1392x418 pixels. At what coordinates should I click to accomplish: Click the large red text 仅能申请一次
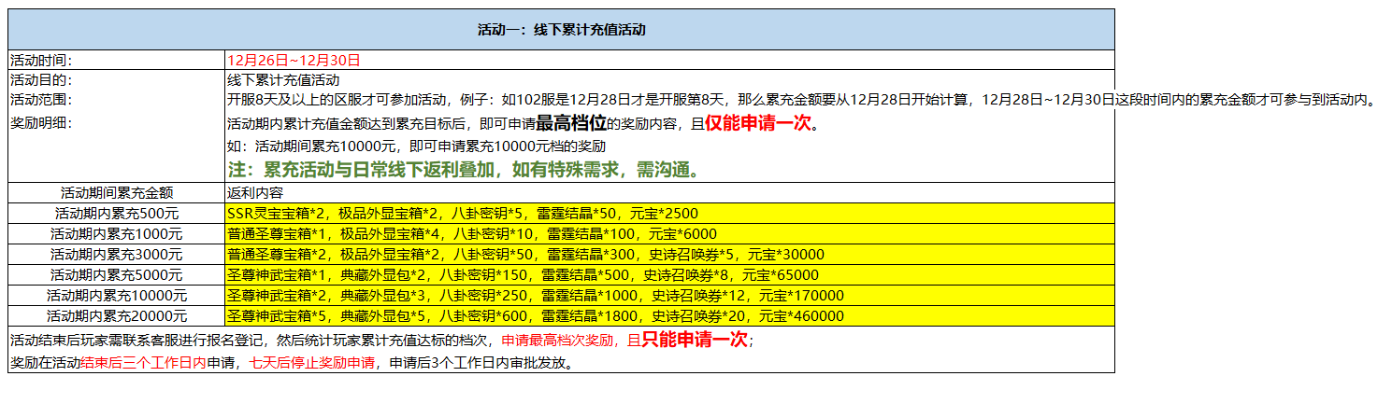(x=757, y=123)
